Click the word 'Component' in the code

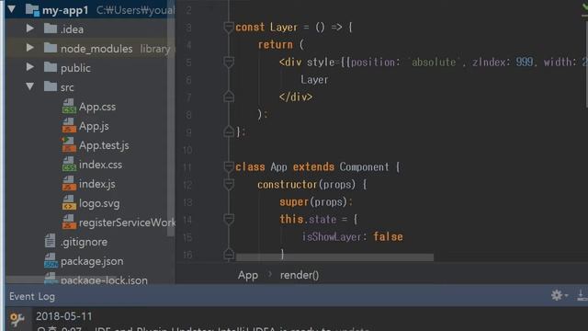pyautogui.click(x=364, y=167)
